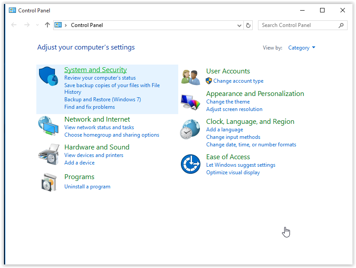Image resolution: width=356 pixels, height=268 pixels.
Task: Click the Control Panel address bar icon
Action: pos(58,25)
